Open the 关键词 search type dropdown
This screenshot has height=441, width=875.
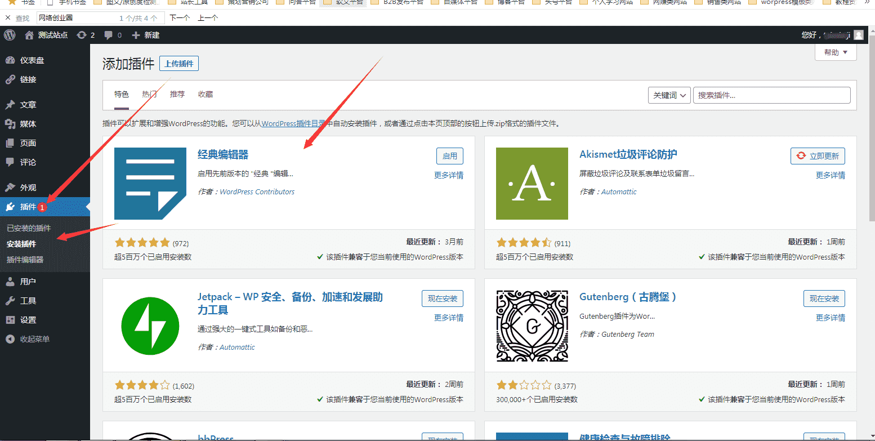coord(669,95)
